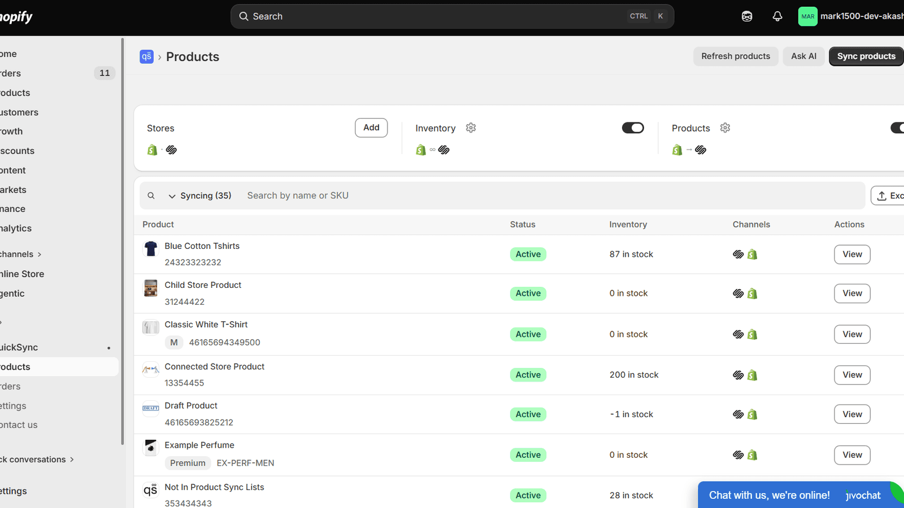Viewport: 904px width, 508px height.
Task: Click the Sync products button
Action: (866, 56)
